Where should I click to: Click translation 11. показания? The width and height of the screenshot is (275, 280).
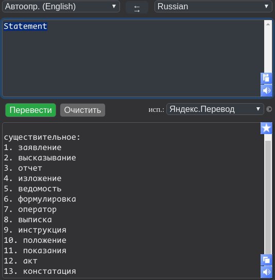[35, 251]
